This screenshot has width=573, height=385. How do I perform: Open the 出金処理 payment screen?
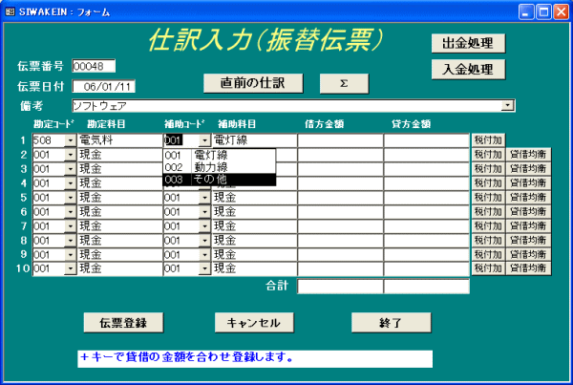[x=467, y=43]
